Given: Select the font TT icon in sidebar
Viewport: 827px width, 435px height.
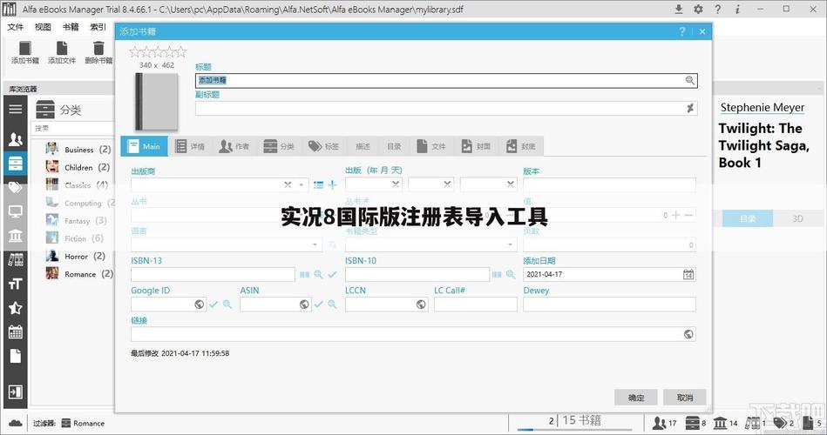Looking at the screenshot, I should (16, 284).
